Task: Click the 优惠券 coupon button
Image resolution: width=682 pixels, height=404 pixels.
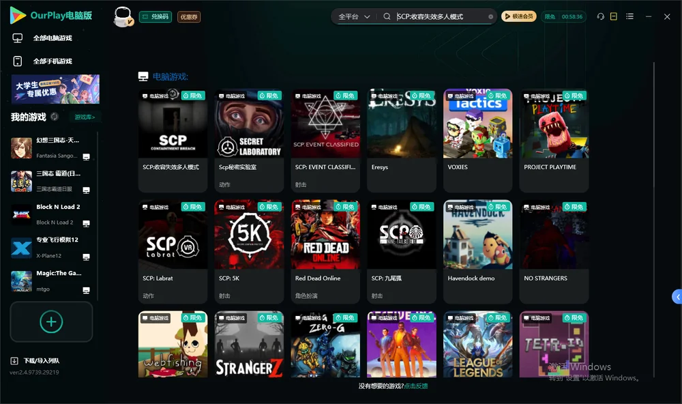Action: pyautogui.click(x=189, y=17)
